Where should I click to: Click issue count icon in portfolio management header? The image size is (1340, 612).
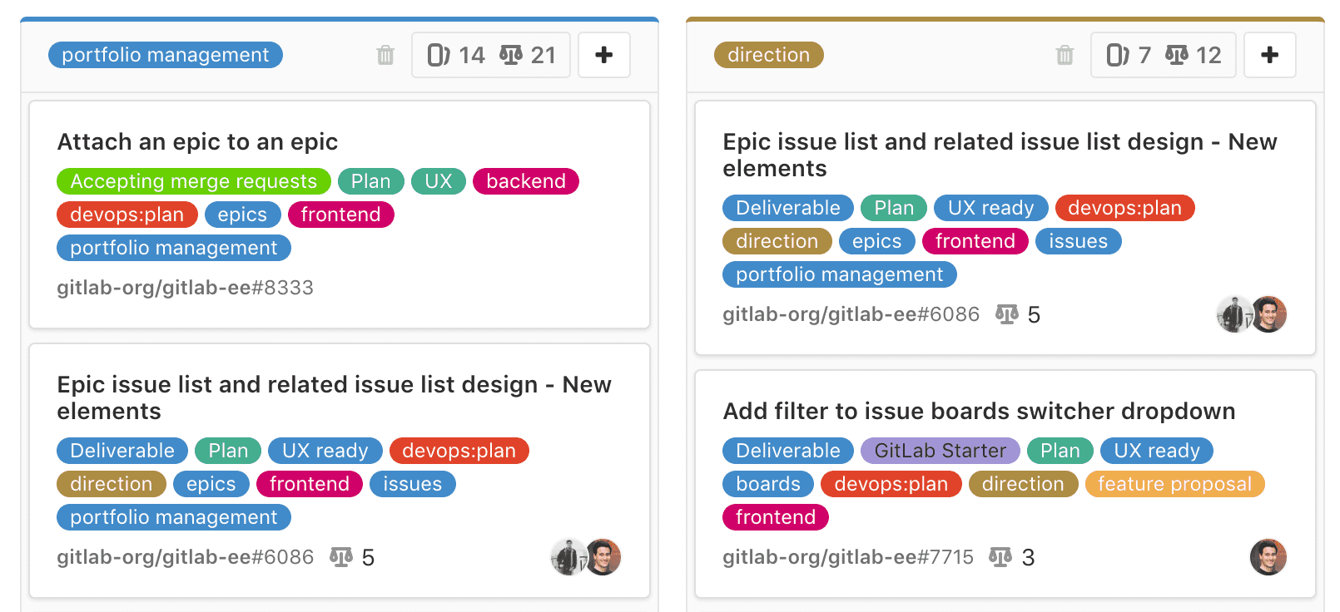coord(439,55)
